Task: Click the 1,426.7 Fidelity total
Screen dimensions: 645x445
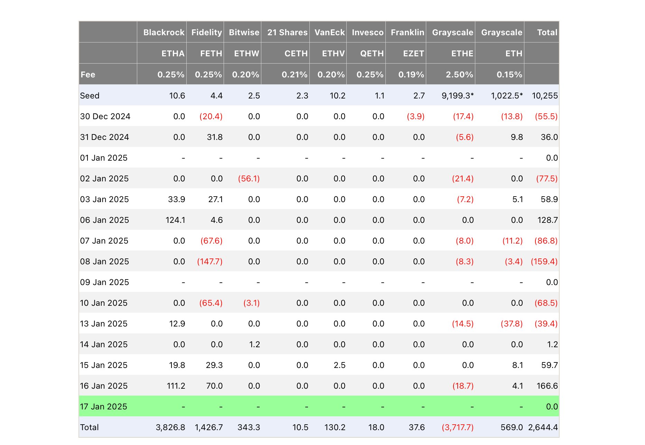Action: coord(209,427)
